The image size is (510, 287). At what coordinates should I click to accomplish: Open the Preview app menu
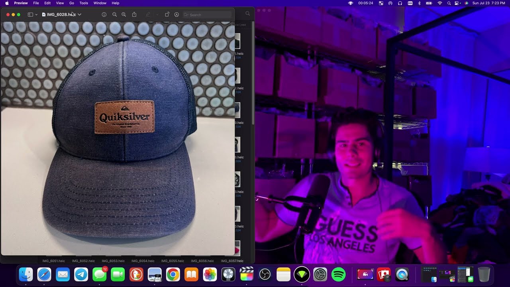21,3
